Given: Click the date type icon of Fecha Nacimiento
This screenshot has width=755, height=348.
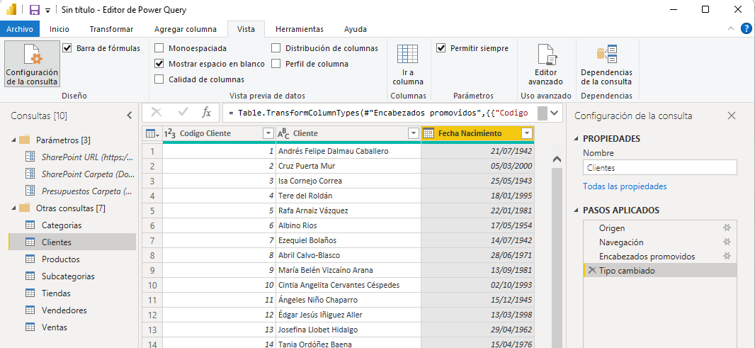Looking at the screenshot, I should click(428, 133).
